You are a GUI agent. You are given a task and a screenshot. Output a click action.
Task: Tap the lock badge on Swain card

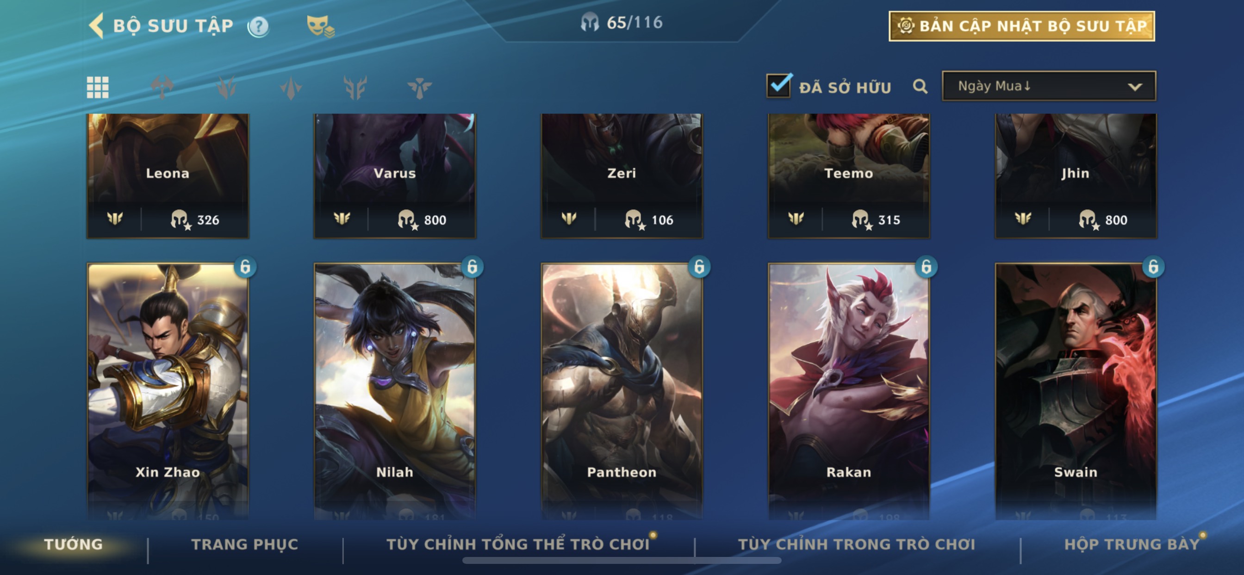pos(1153,267)
